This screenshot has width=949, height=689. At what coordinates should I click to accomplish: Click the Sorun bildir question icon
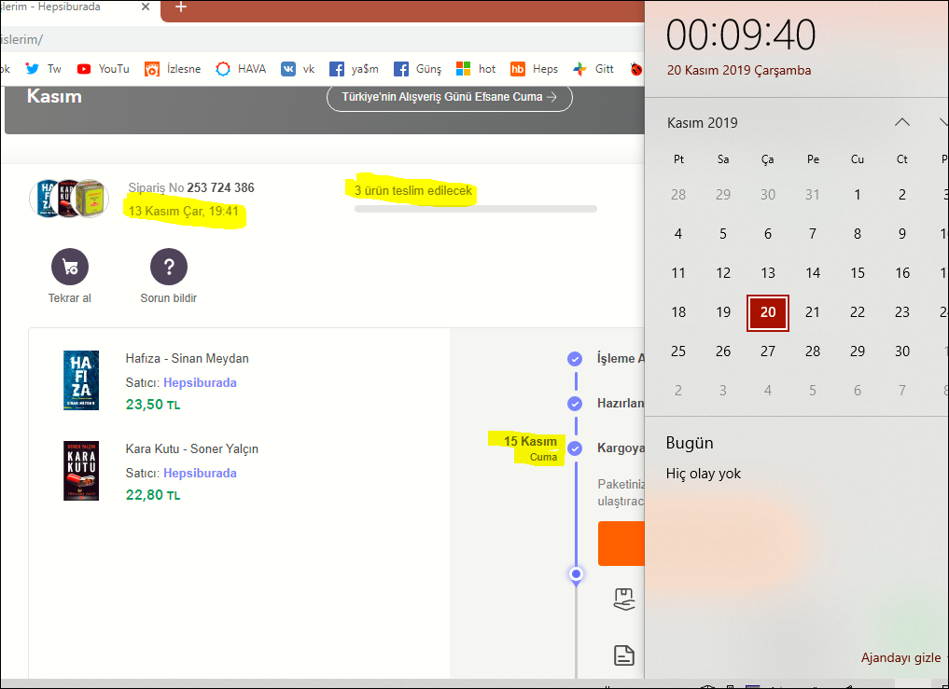pyautogui.click(x=168, y=267)
